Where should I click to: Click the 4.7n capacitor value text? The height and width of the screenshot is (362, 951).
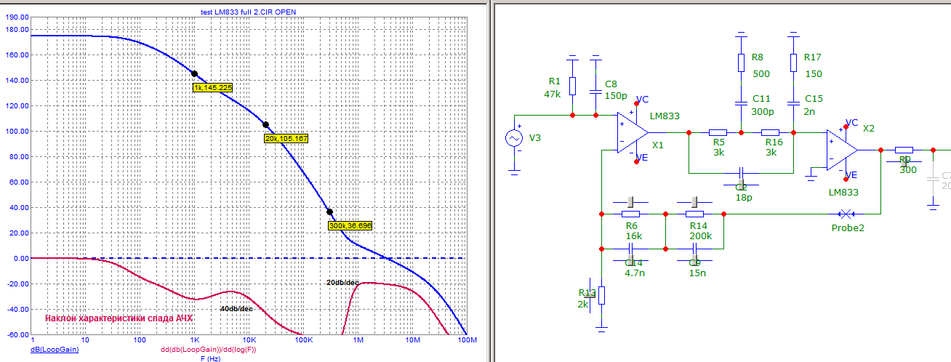636,273
